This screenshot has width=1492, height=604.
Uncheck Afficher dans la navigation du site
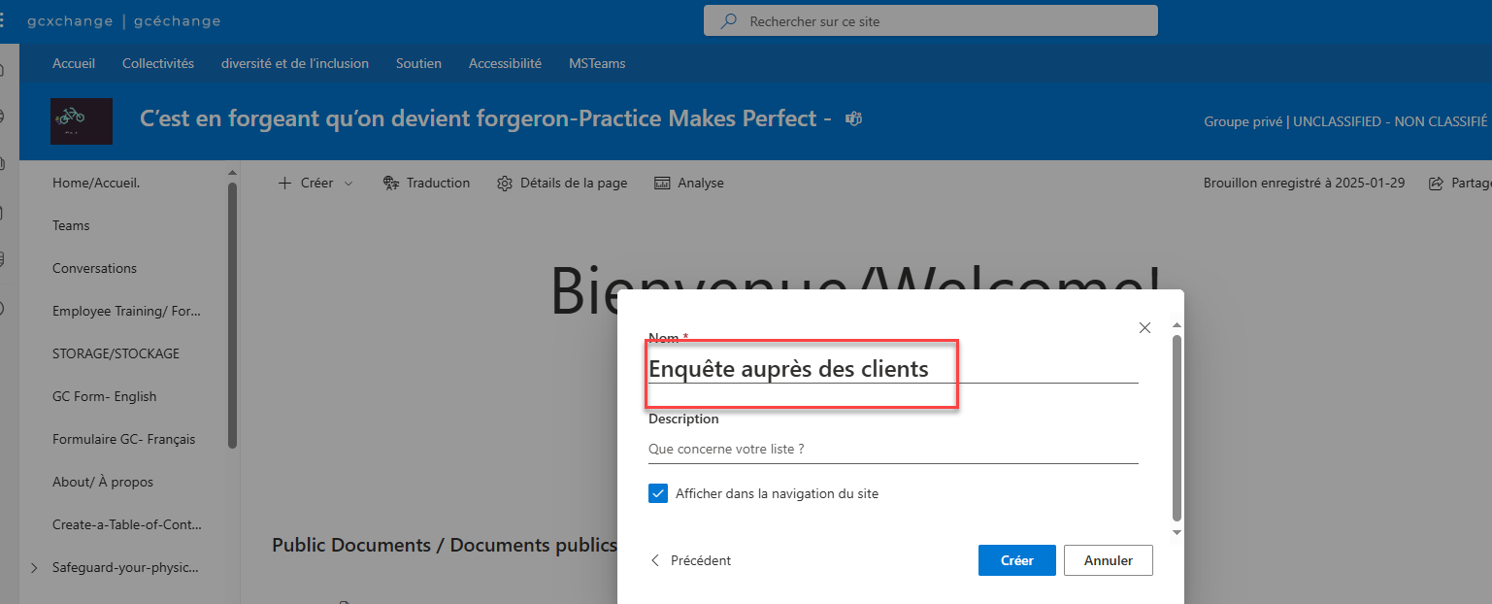658,493
